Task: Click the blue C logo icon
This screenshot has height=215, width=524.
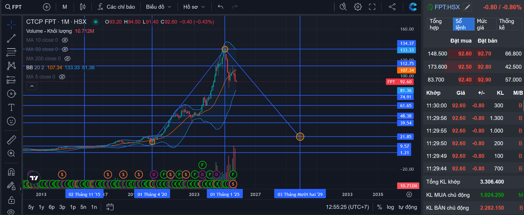Action: 413,7
